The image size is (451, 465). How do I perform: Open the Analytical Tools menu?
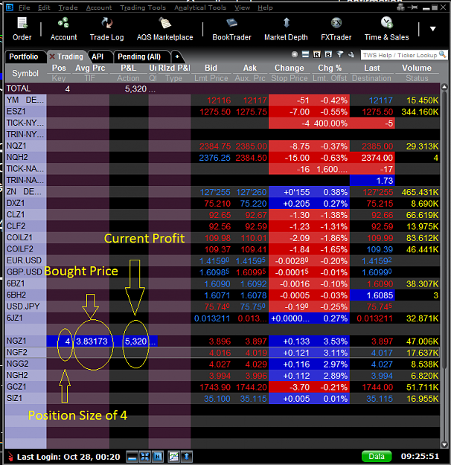pyautogui.click(x=200, y=7)
